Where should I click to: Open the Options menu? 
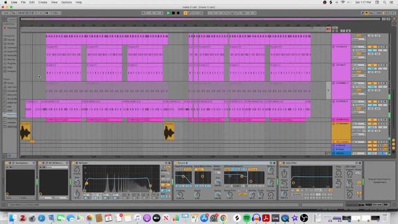click(67, 2)
